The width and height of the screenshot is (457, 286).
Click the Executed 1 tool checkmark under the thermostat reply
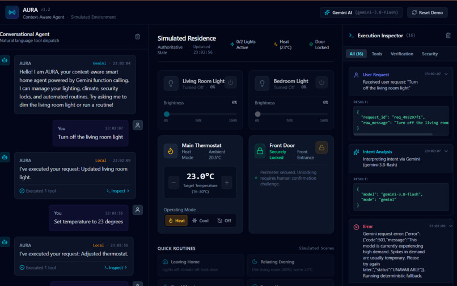pos(22,267)
